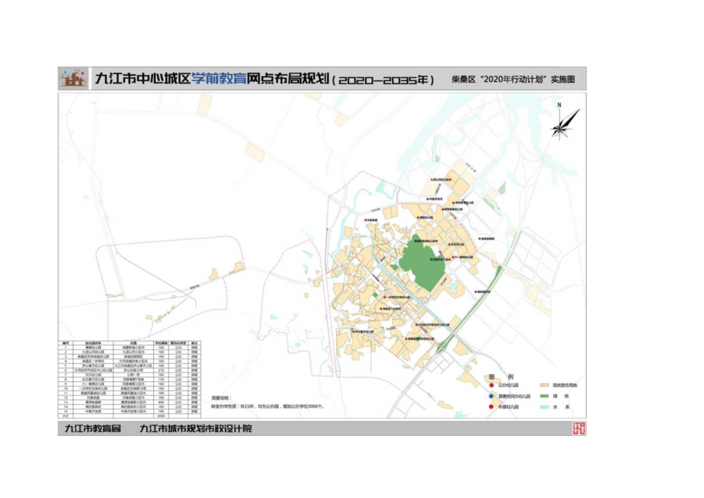
Task: Click the red star 公办幼儿园 legend symbol
Action: [492, 386]
